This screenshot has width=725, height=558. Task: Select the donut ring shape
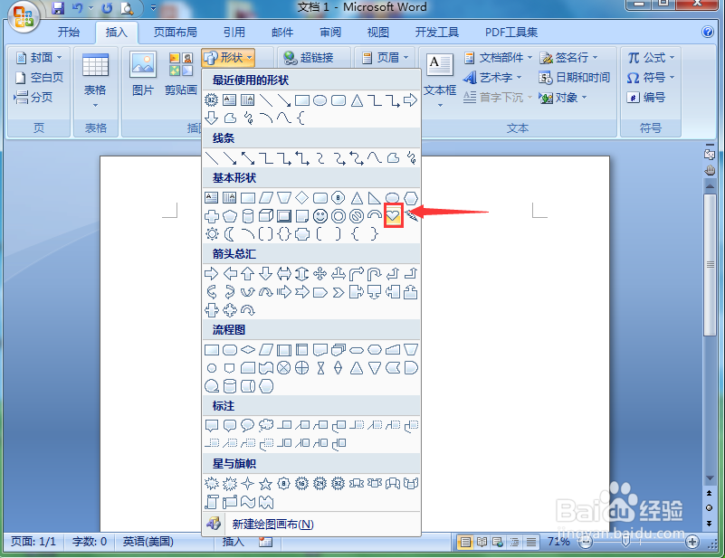tap(339, 216)
